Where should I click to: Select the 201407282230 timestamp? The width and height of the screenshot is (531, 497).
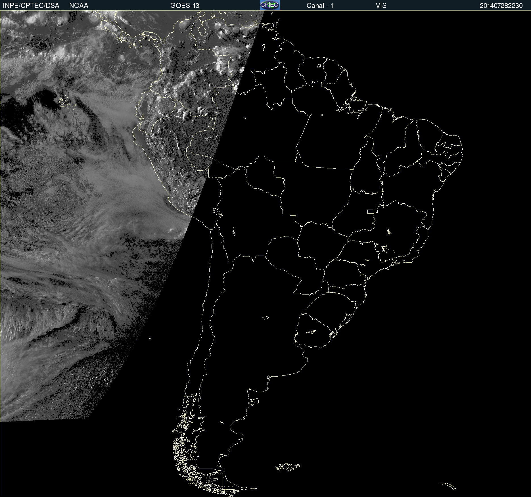click(501, 6)
